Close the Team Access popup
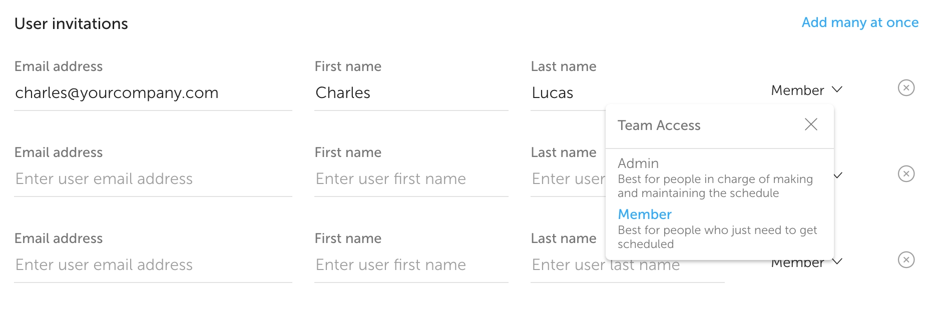This screenshot has height=321, width=934. (811, 124)
